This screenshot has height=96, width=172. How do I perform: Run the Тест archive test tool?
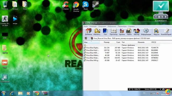[x=105, y=32]
